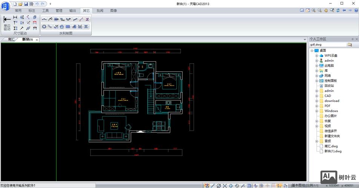Open the browse folder icon beside gdf,dwg
Screen dimensions: 359x188
[x=350, y=44]
